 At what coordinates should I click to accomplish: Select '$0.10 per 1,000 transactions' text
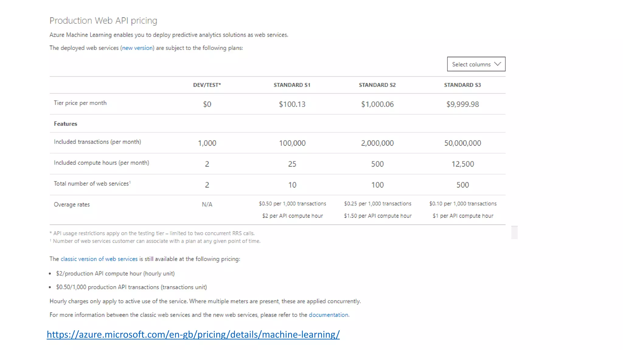pos(463,204)
